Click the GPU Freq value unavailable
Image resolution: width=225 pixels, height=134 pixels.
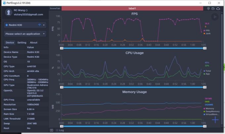click(33, 100)
